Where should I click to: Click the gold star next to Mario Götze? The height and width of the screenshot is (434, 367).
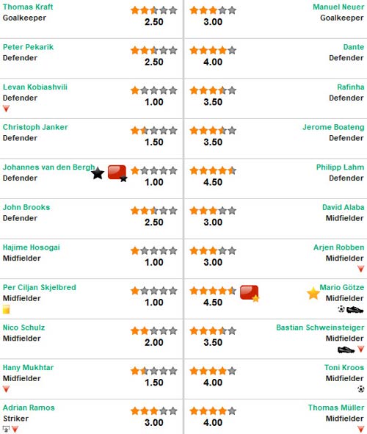click(x=313, y=294)
